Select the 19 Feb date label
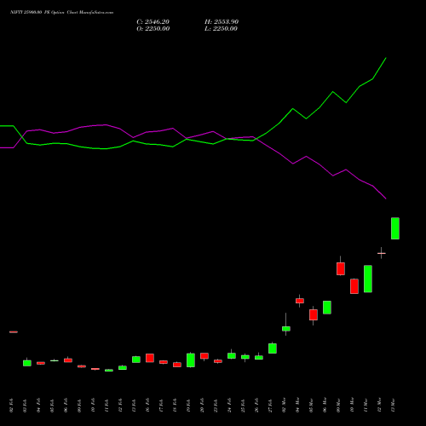Image resolution: width=426 pixels, height=426 pixels. (x=188, y=406)
